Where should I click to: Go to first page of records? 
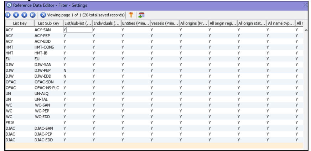(8, 15)
